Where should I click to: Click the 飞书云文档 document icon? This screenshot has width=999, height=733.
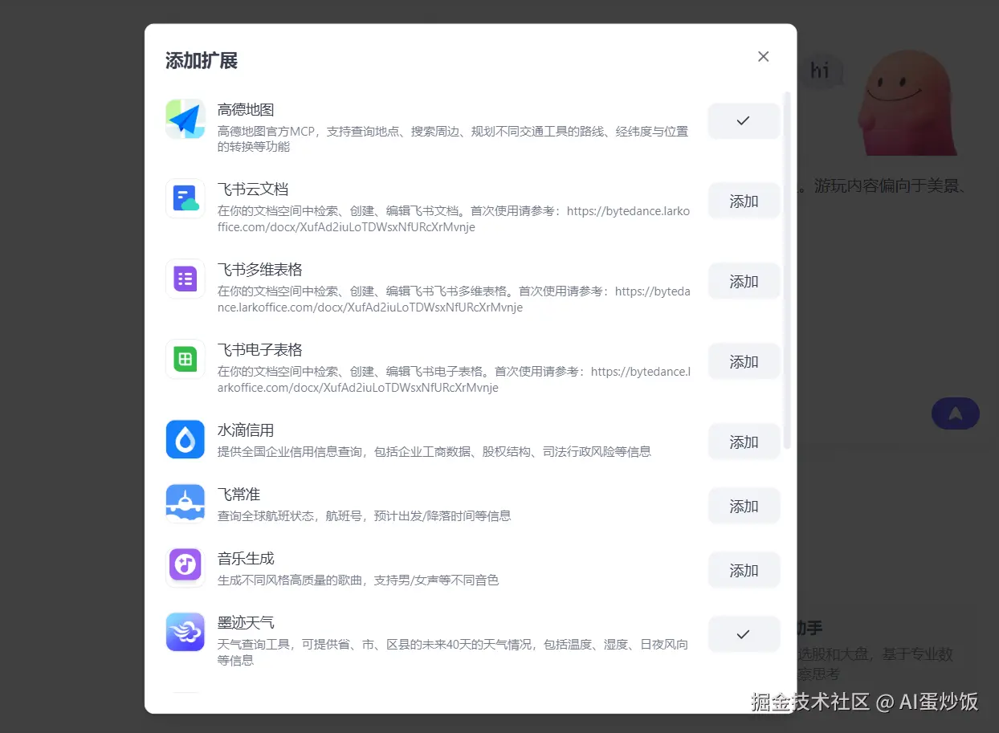tap(186, 198)
